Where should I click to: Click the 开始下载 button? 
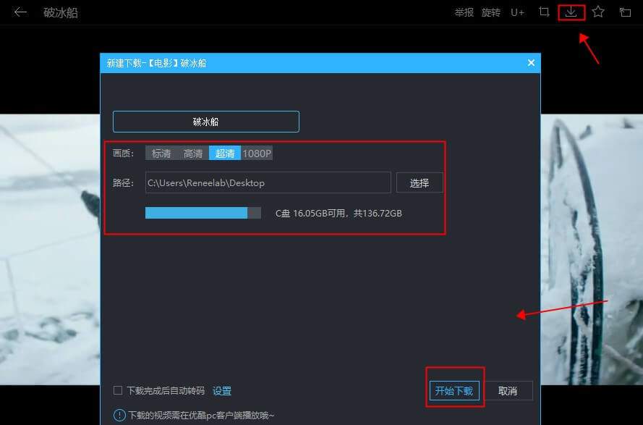[454, 391]
